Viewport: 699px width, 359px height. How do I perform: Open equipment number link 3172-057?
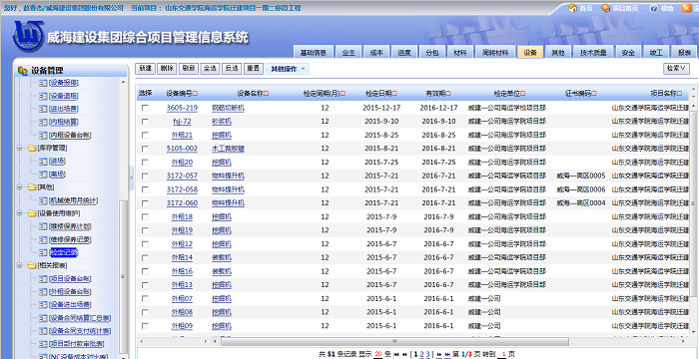pos(182,176)
